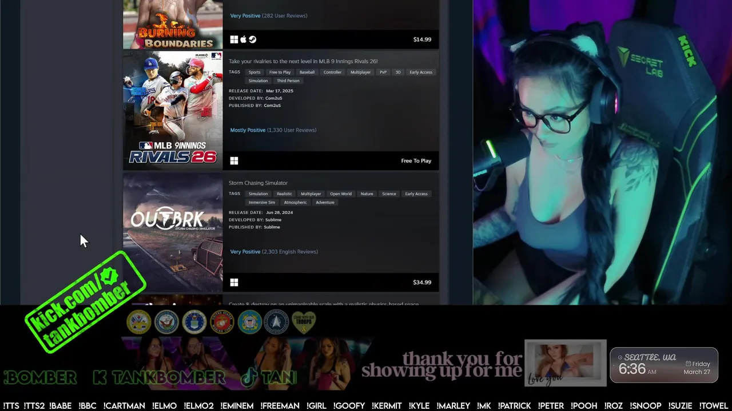732x411 pixels.
Task: Select Multiplayer tag on MLB Rivals row
Action: (360, 72)
